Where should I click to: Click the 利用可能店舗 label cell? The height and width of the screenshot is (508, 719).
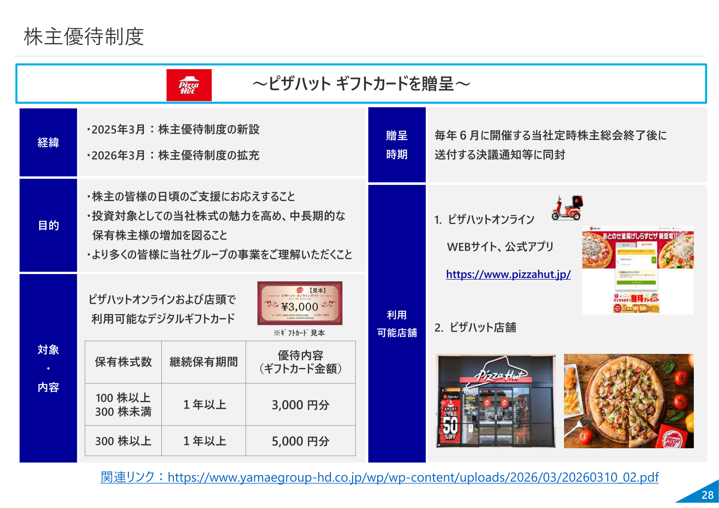[x=397, y=324]
